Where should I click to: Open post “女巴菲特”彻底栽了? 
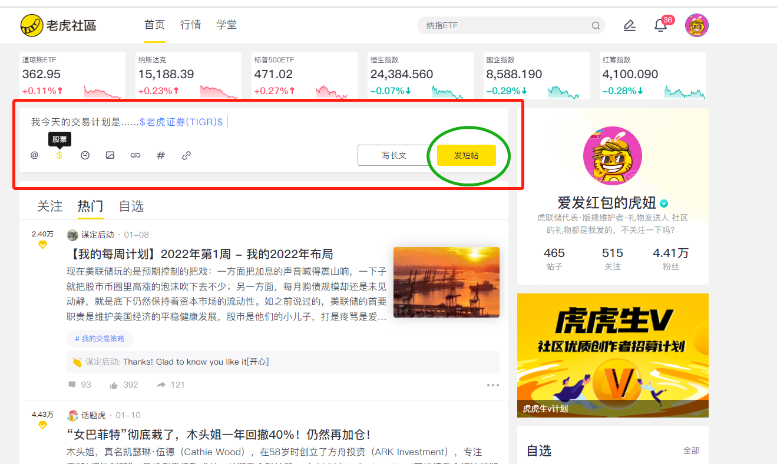point(219,435)
